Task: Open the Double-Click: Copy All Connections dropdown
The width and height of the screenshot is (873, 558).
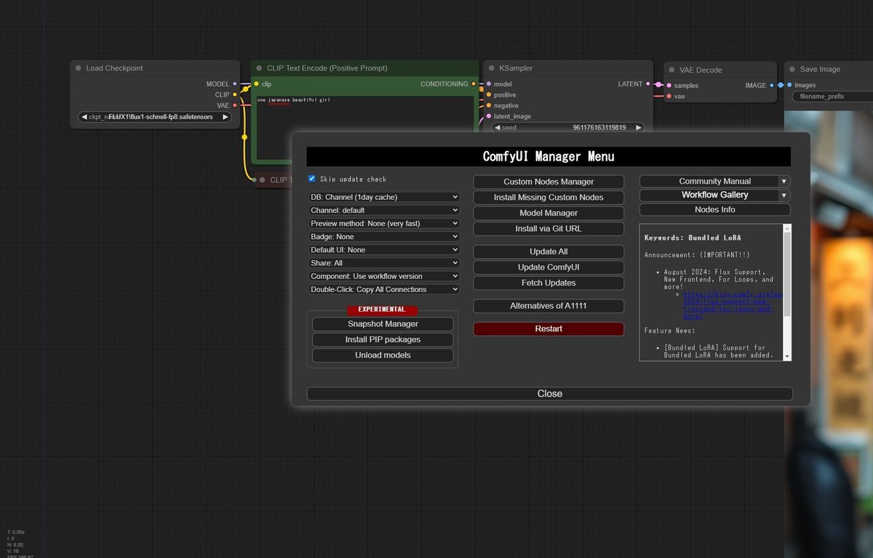Action: click(384, 289)
